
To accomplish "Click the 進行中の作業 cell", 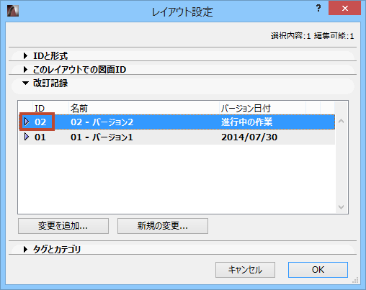I will tap(246, 122).
